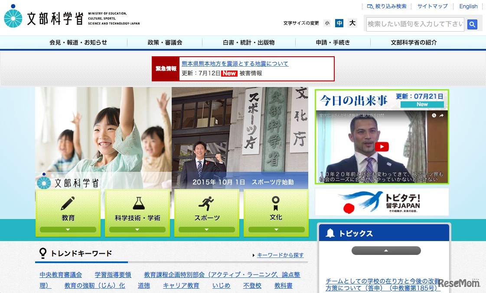Click the magnifying glass search button
Screen dimensions: 486x293
pos(472,25)
